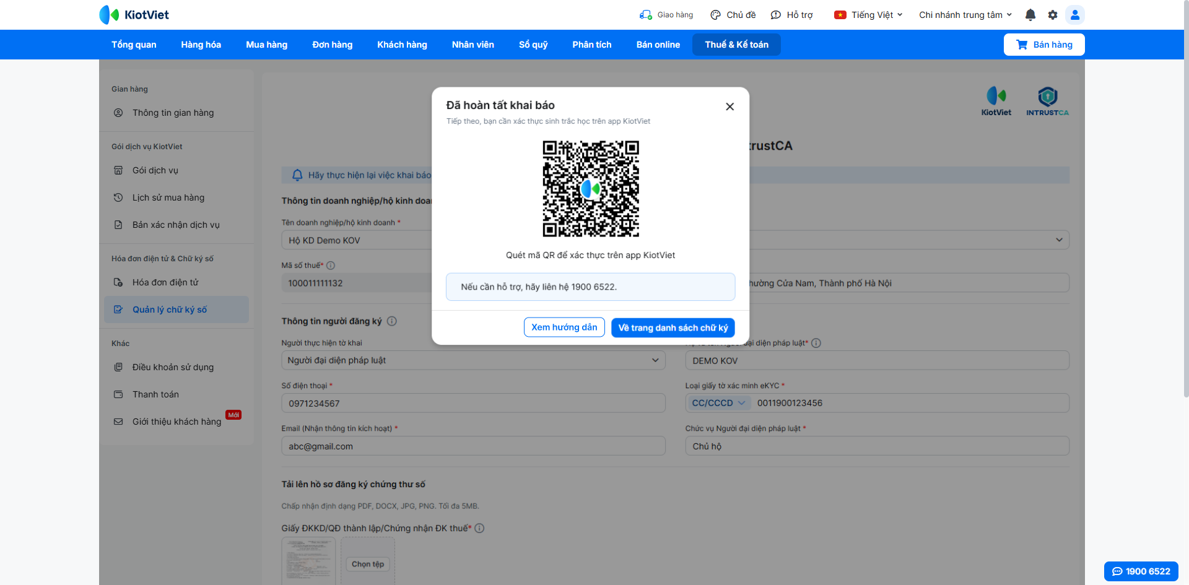Click the bell icon in the notice banner
This screenshot has width=1189, height=585.
[297, 175]
